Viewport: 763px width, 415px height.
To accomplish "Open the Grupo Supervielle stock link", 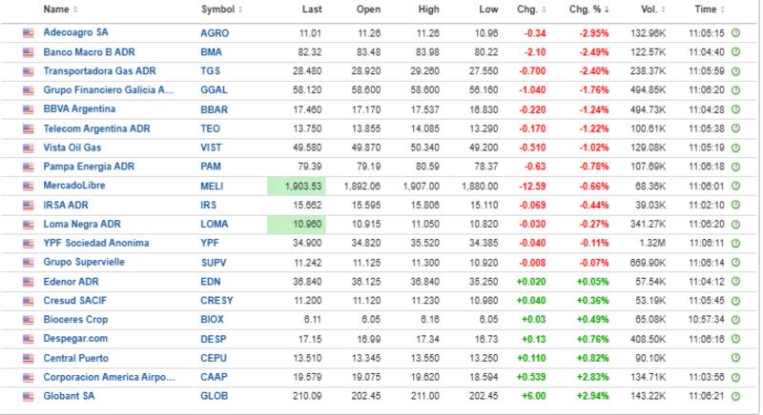I will point(83,263).
